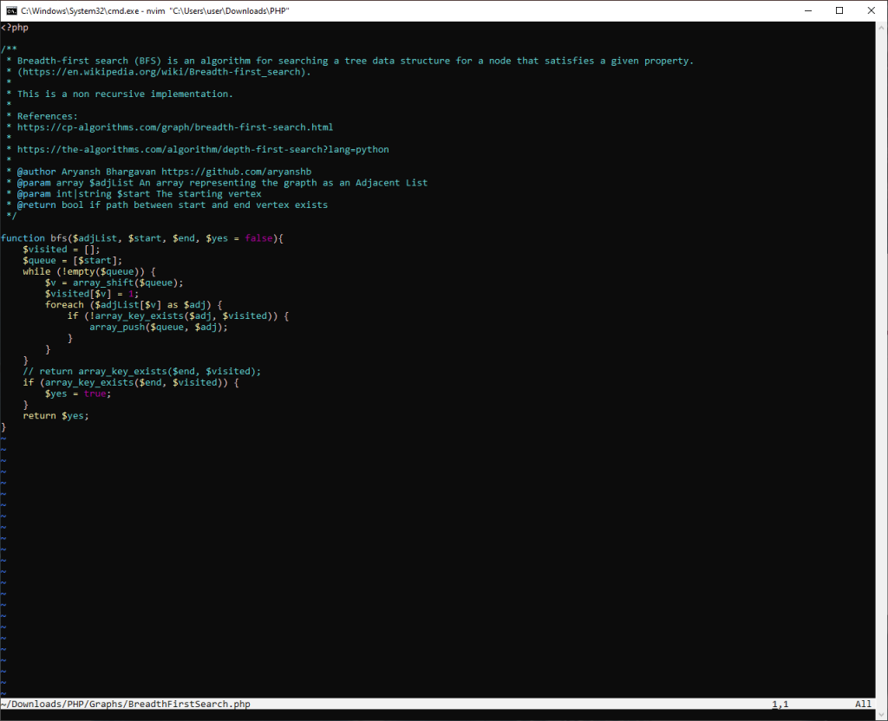Click the '@param int|string $start' comment line
The height and width of the screenshot is (721, 888).
pyautogui.click(x=134, y=193)
